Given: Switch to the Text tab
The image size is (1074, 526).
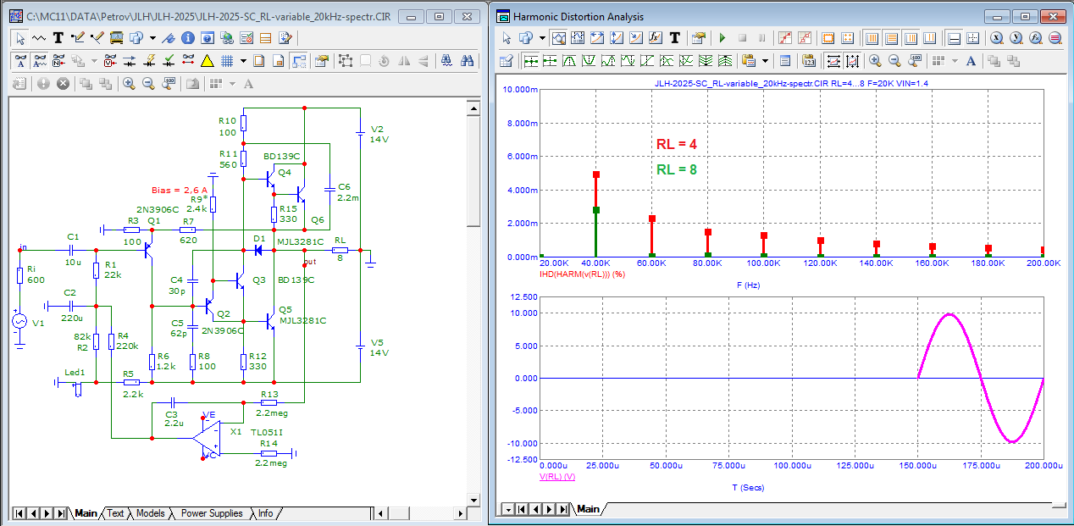Looking at the screenshot, I should pos(115,513).
